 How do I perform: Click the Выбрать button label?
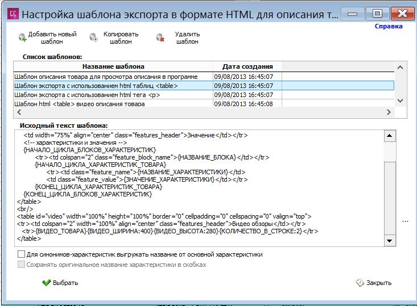[65, 283]
